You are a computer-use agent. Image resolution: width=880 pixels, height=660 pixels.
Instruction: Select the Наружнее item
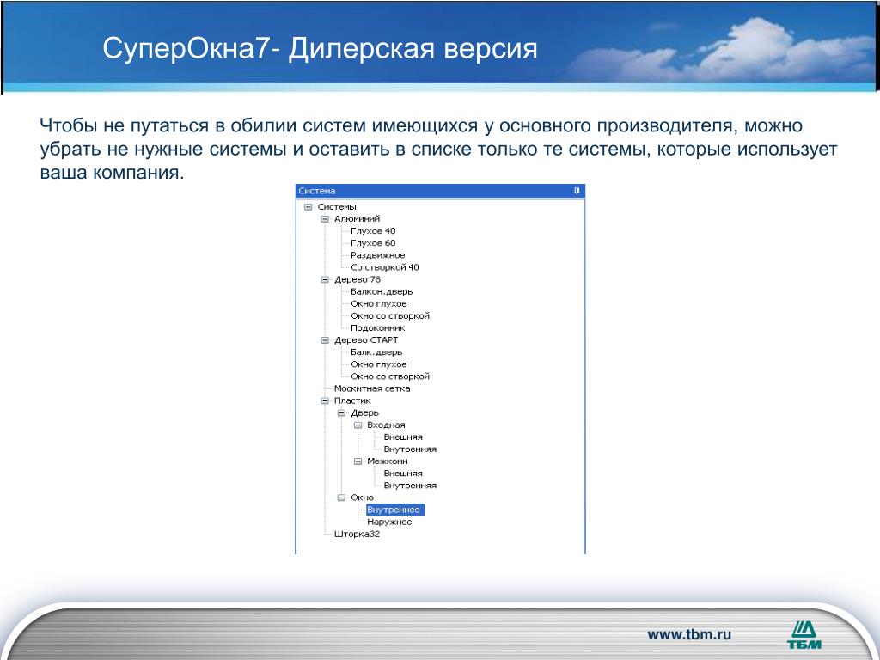click(x=389, y=522)
